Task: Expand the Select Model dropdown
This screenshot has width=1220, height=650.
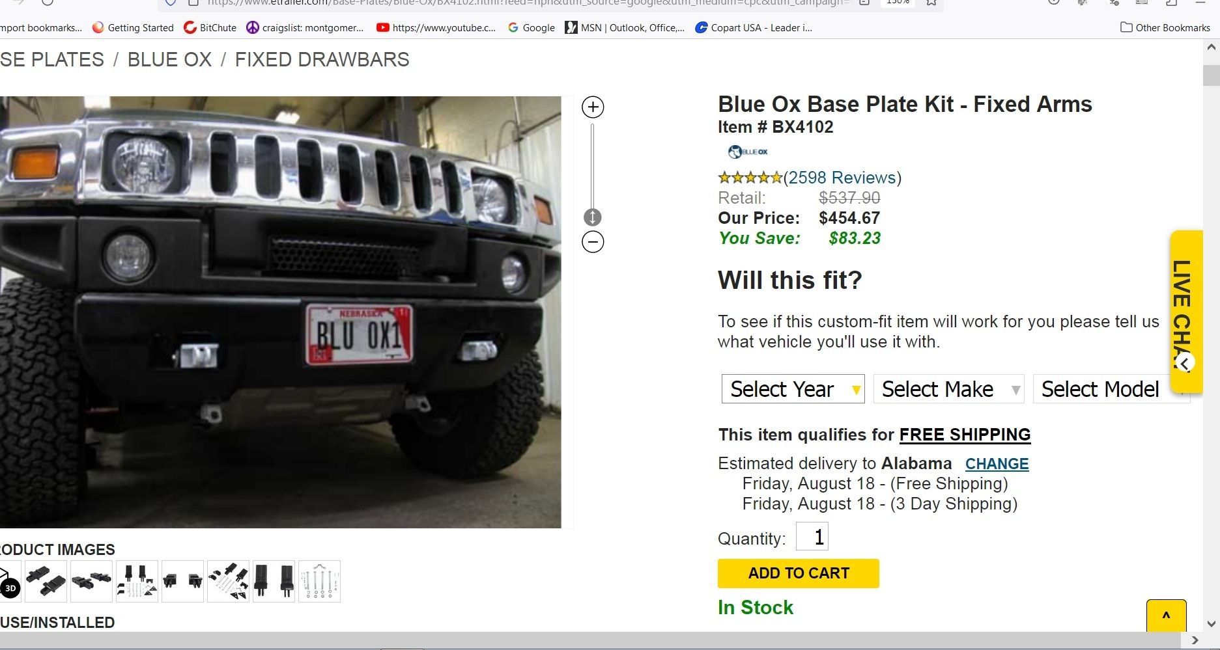Action: tap(1111, 389)
